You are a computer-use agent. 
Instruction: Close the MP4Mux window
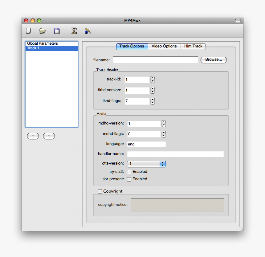(x=26, y=21)
